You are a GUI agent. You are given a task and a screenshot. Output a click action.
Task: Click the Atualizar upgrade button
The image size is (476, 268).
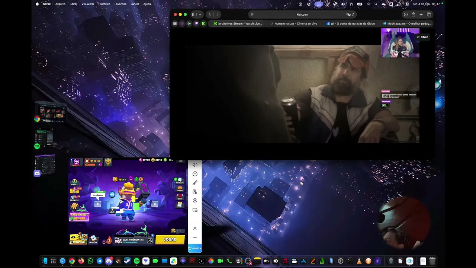tap(195, 248)
